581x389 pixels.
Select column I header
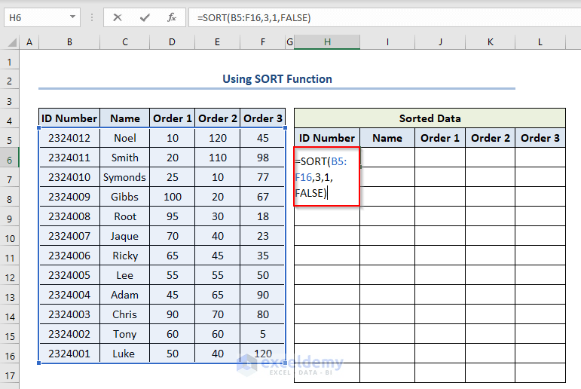click(x=387, y=42)
